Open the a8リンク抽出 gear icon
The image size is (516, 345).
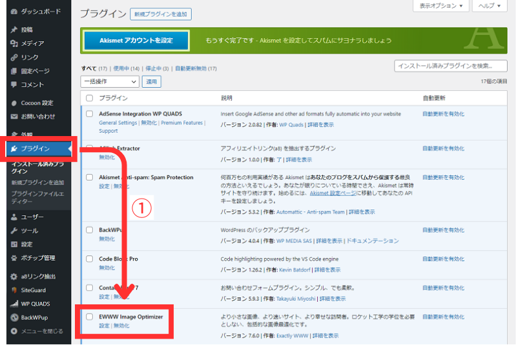click(14, 277)
